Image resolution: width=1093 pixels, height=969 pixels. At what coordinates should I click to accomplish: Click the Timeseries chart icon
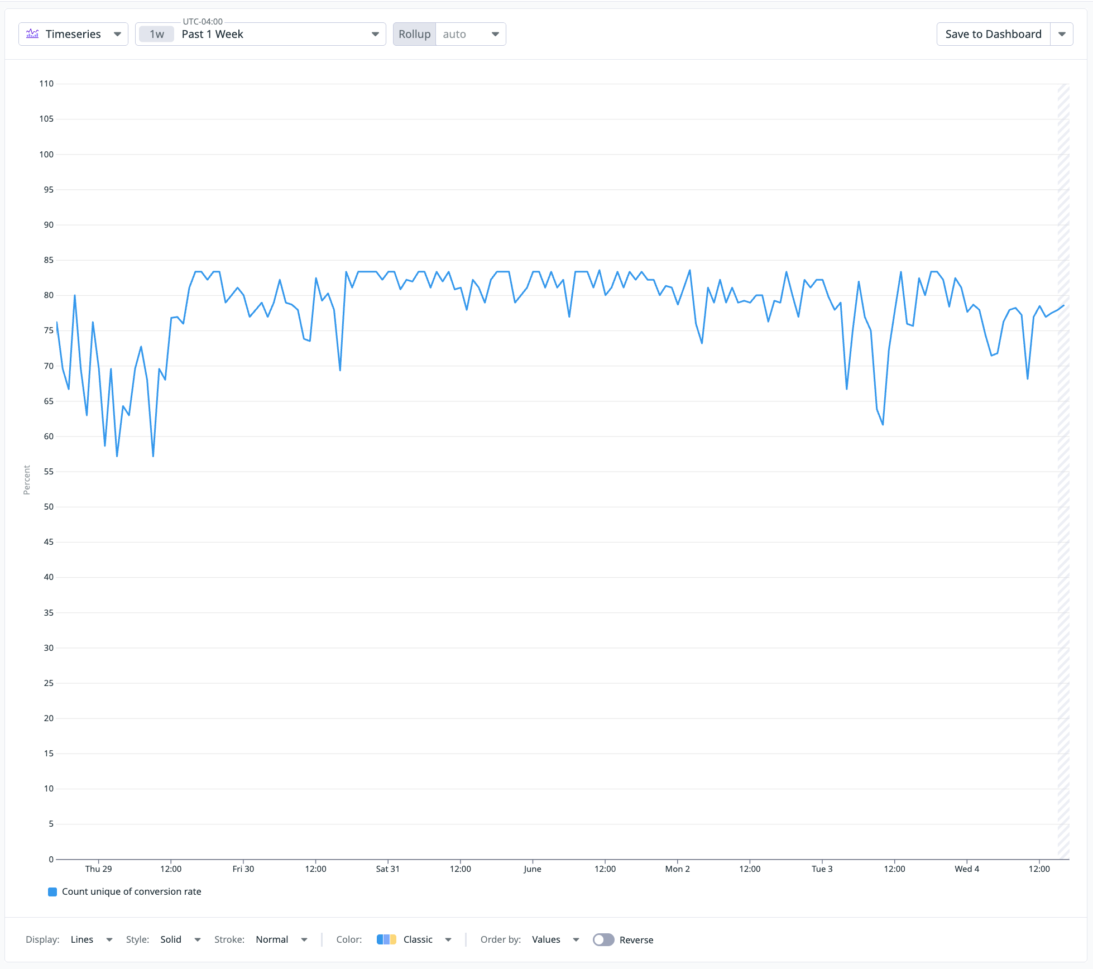point(33,34)
